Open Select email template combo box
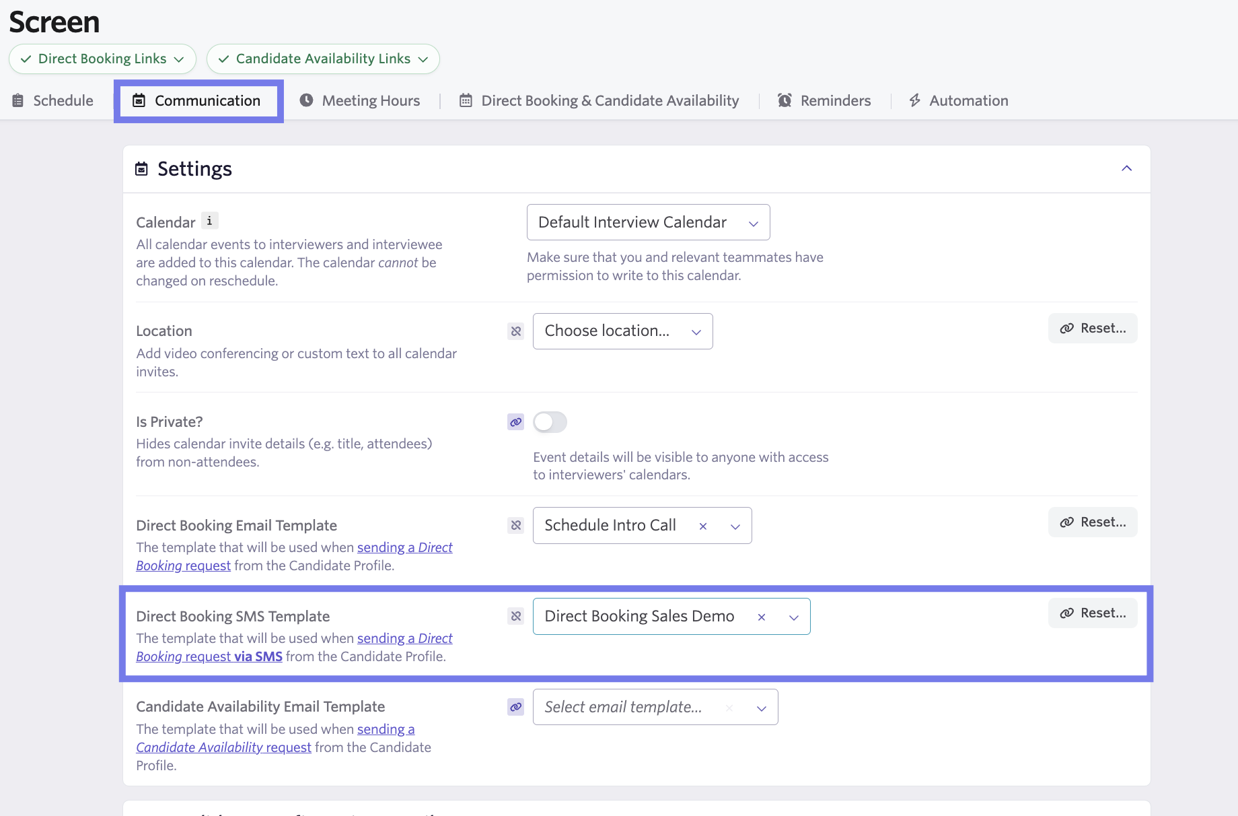 pyautogui.click(x=655, y=707)
